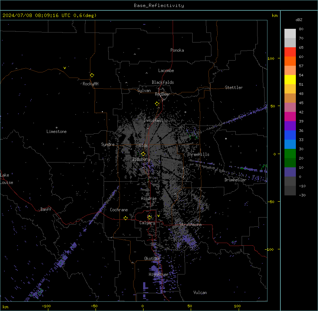Screen dimensions: 318x311
Task: Select the dBZ legend heading
Action: click(299, 20)
